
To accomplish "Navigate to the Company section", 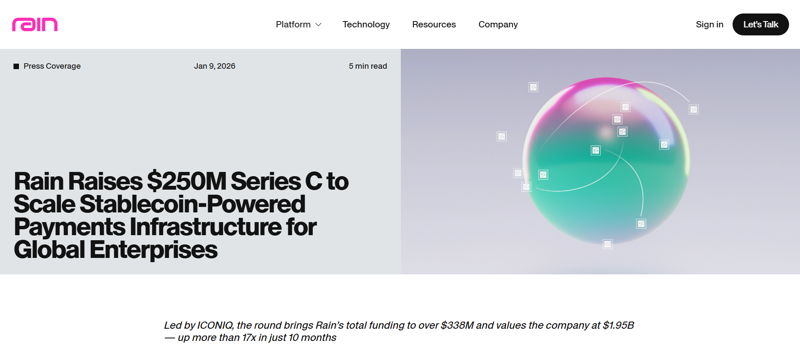I will pos(498,24).
